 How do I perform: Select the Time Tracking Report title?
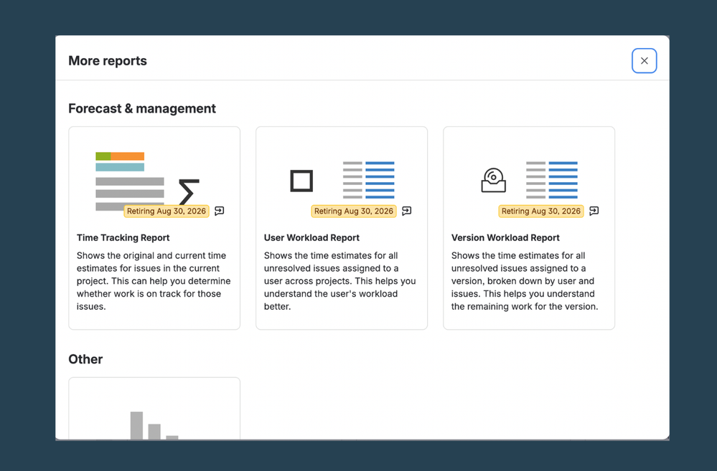[x=123, y=237]
